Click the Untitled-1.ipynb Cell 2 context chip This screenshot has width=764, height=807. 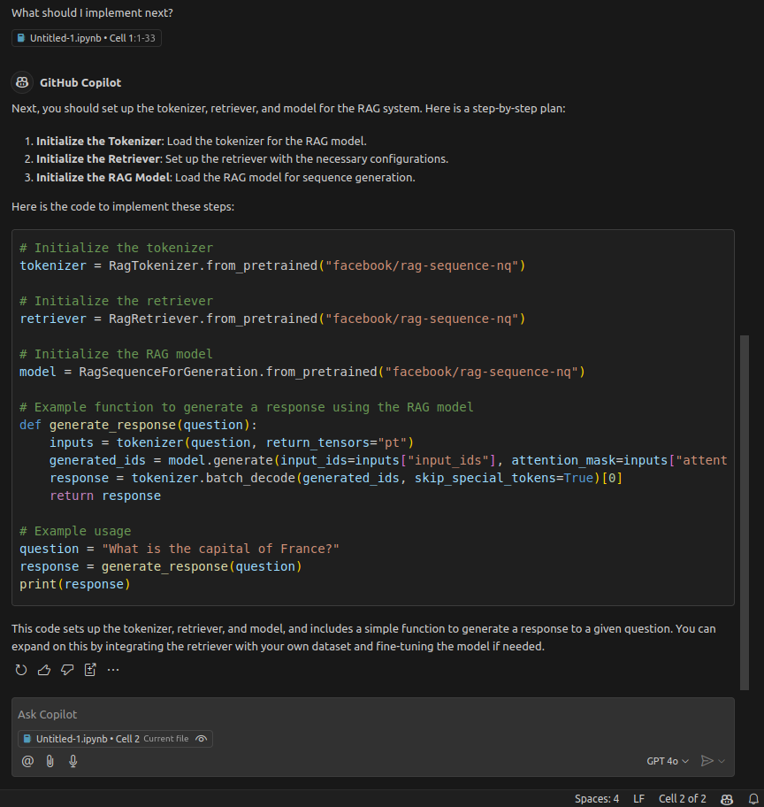pos(87,739)
